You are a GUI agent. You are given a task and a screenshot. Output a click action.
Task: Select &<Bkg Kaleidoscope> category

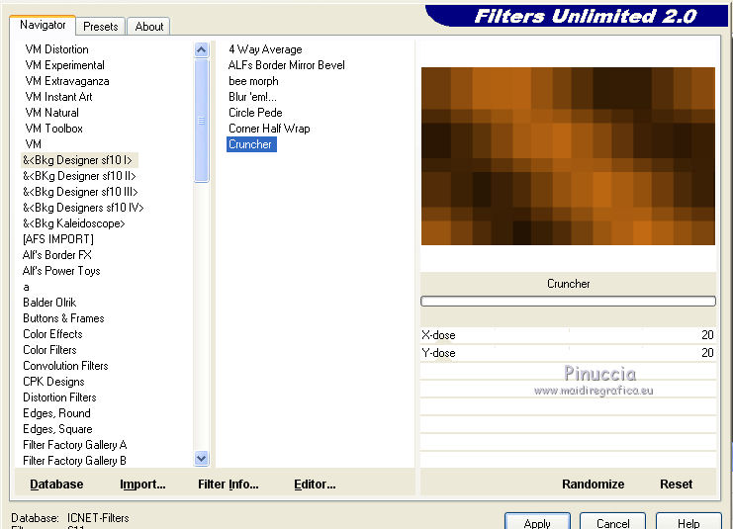[x=74, y=223]
